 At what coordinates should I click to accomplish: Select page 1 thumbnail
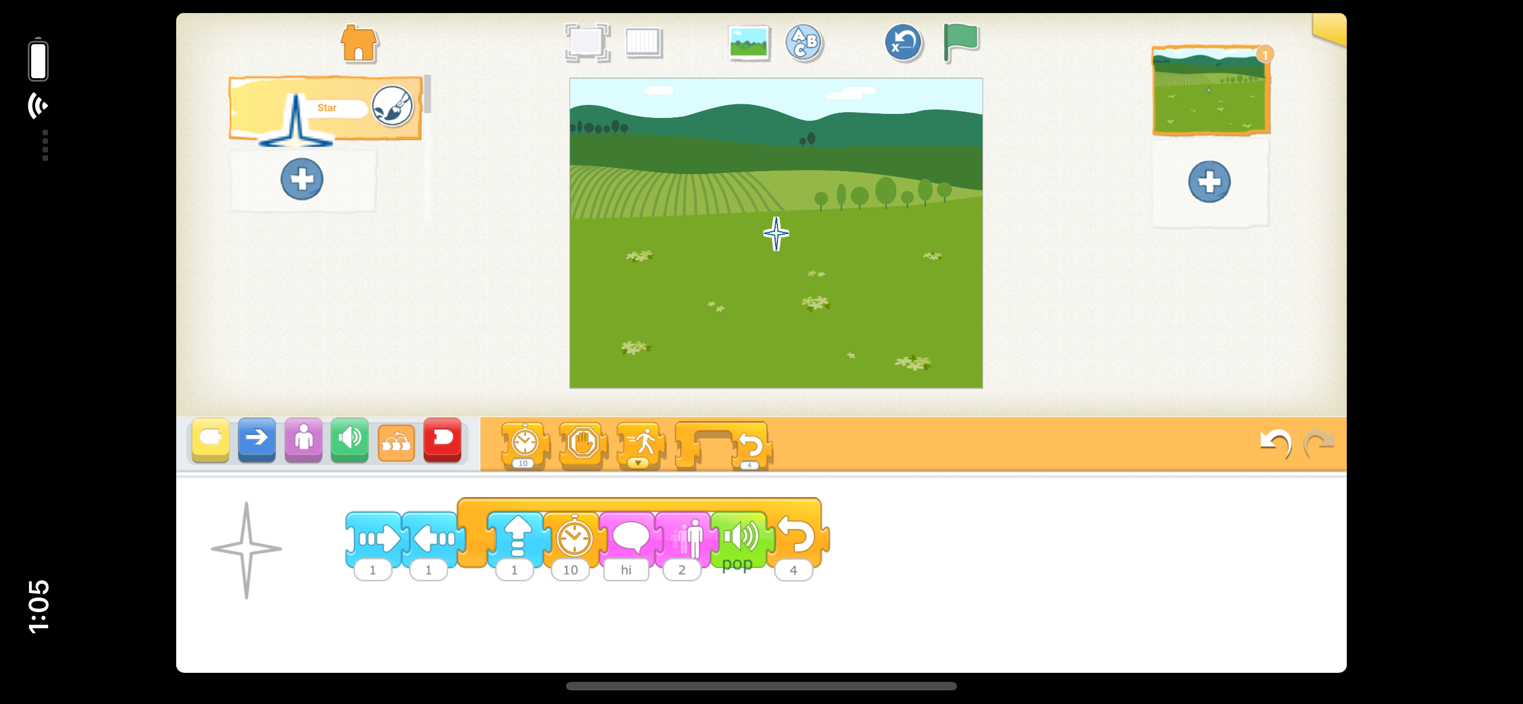pos(1210,91)
